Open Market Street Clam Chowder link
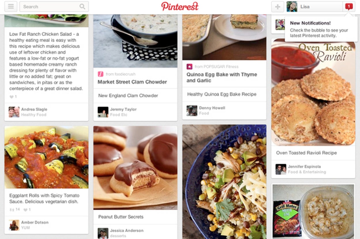The image size is (360, 239). (132, 82)
